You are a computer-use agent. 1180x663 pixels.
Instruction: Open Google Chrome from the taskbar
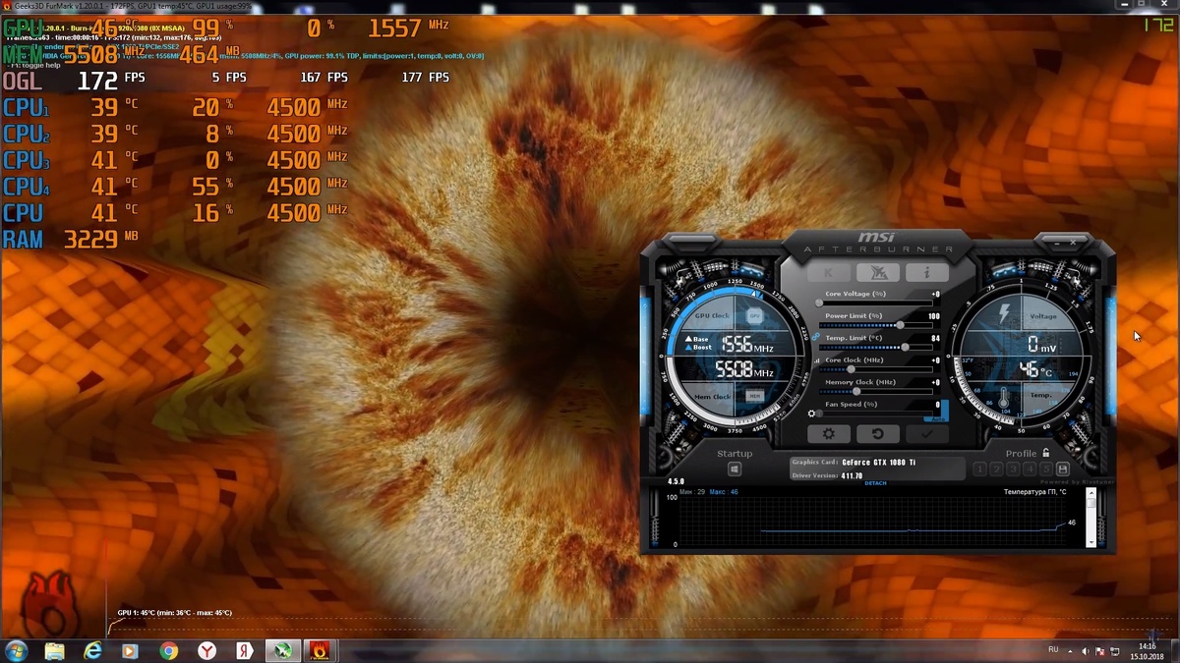click(x=168, y=650)
